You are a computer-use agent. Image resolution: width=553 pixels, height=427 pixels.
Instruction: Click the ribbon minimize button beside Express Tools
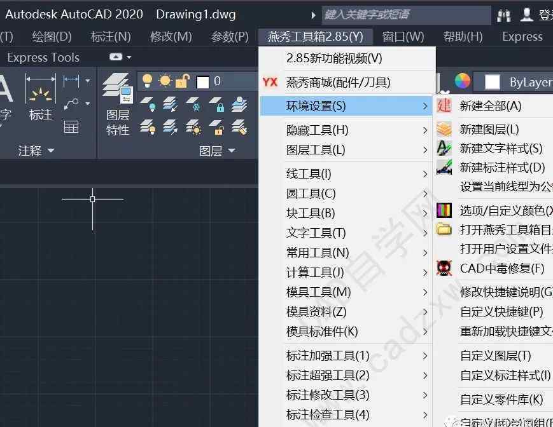pos(116,57)
